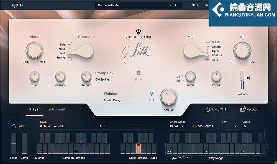This screenshot has width=277, height=164.
Task: Select next Style with right arrow
Action: tap(105, 126)
